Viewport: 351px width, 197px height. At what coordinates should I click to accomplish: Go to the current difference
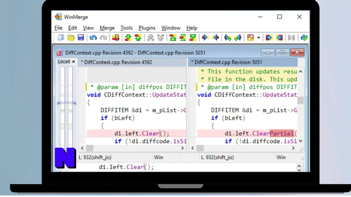pyautogui.click(x=183, y=38)
